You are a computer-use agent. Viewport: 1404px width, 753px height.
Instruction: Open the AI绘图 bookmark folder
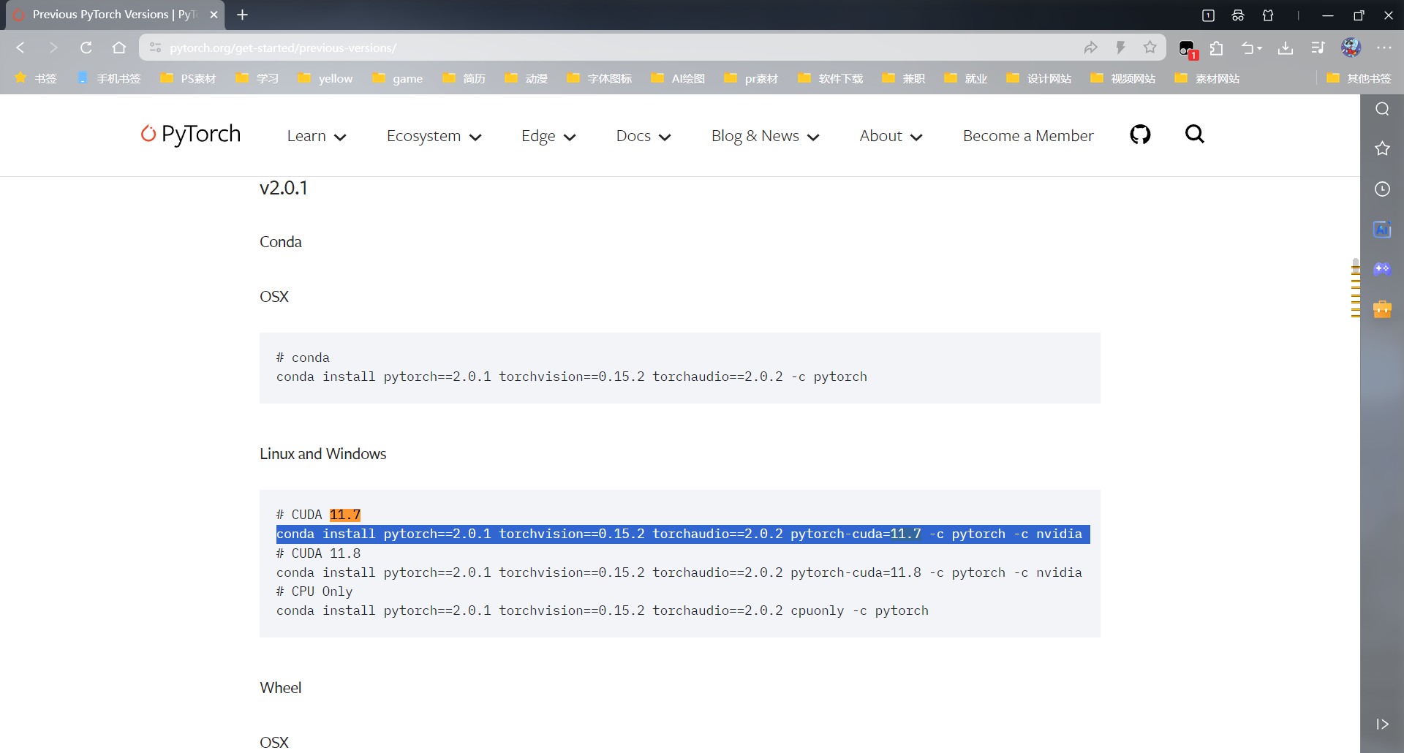tap(679, 78)
